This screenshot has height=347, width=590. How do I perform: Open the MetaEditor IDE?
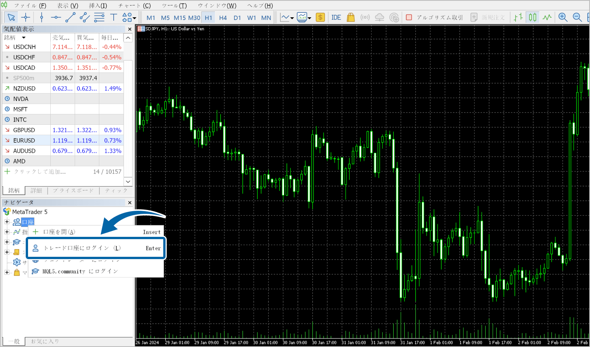[336, 17]
